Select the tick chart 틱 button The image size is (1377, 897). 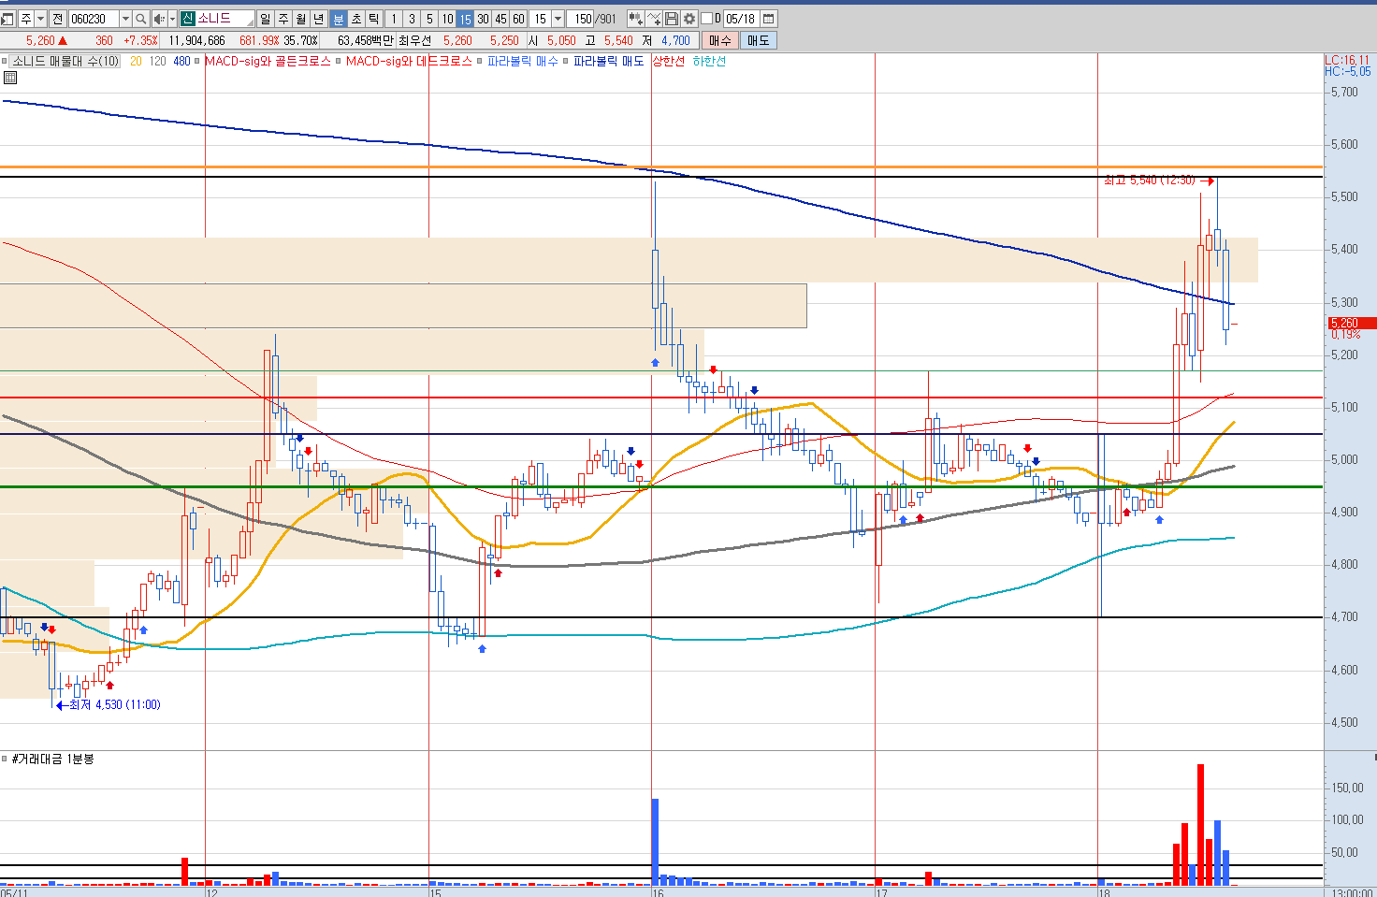[374, 19]
